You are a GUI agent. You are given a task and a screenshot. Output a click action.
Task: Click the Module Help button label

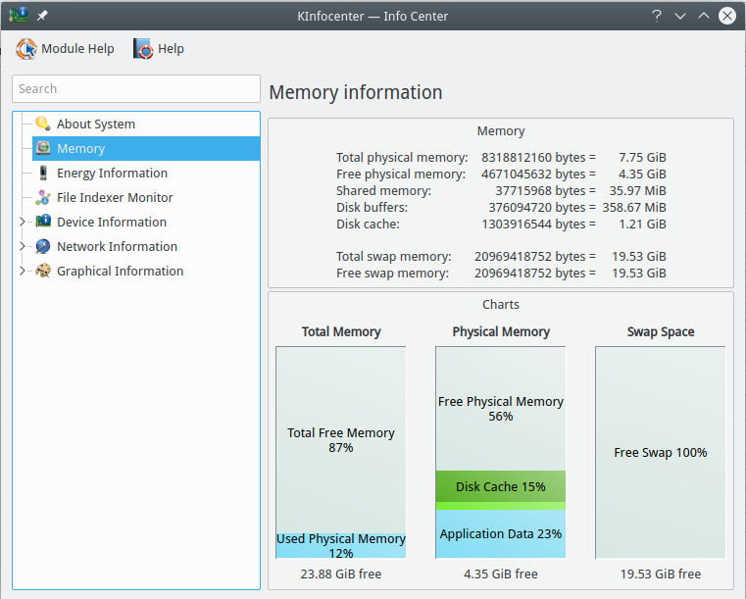point(77,49)
